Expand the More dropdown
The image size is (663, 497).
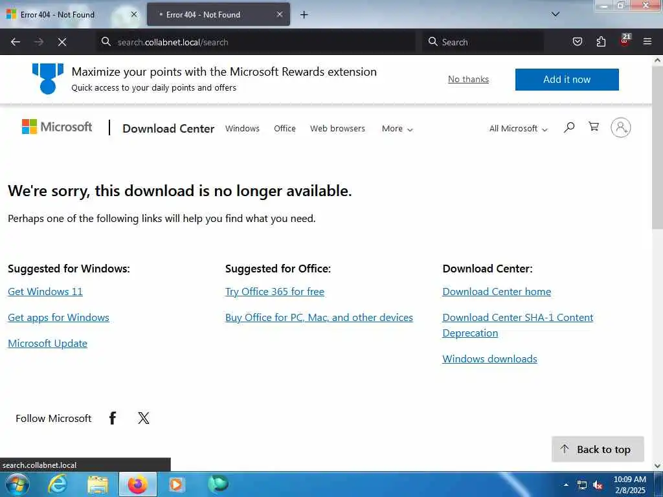pyautogui.click(x=397, y=129)
